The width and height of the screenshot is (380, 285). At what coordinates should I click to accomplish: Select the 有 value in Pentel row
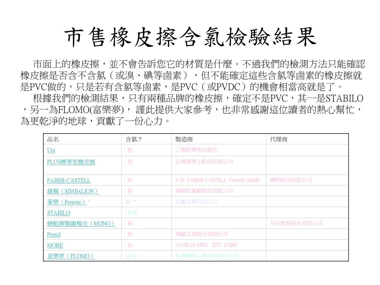click(x=130, y=235)
